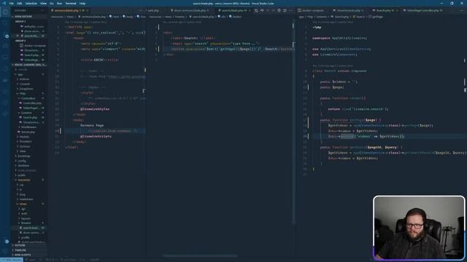
Task: Switch to VideoPageController.php tab
Action: point(425,10)
